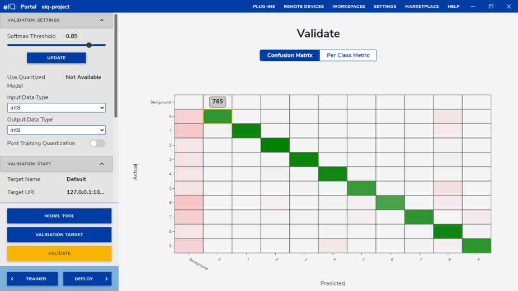This screenshot has width=518, height=291.
Task: Open the Marketplace menu
Action: click(422, 6)
